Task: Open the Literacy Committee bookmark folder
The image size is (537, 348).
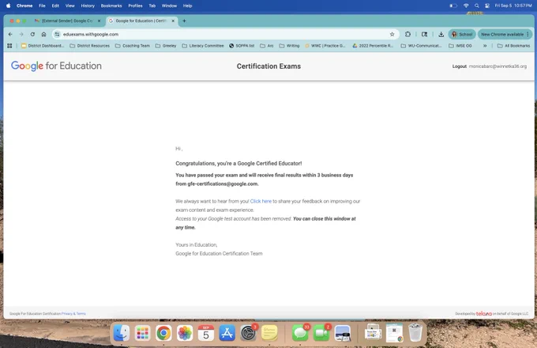Action: tap(203, 46)
